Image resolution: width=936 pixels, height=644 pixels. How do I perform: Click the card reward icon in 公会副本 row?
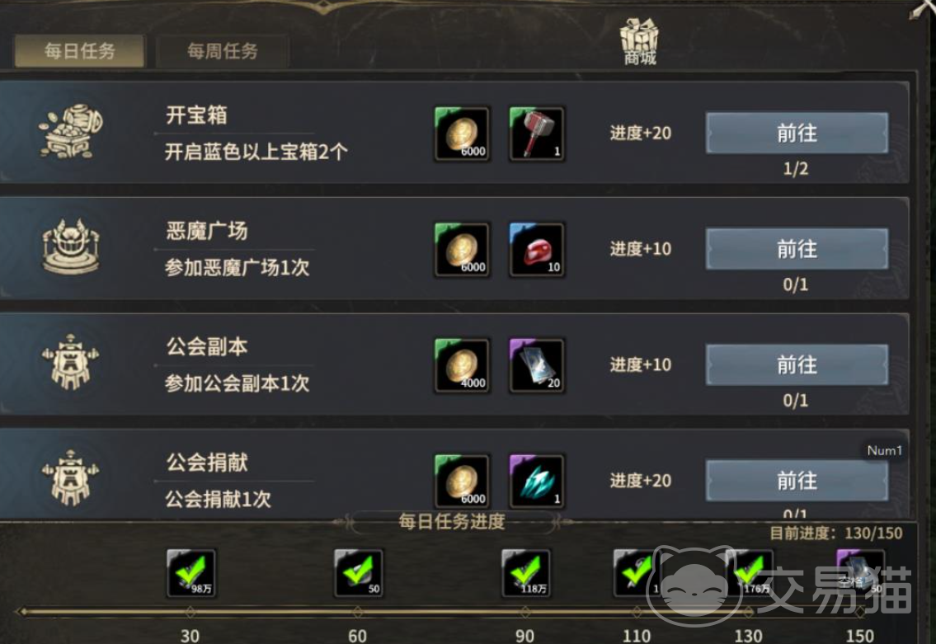pyautogui.click(x=537, y=365)
